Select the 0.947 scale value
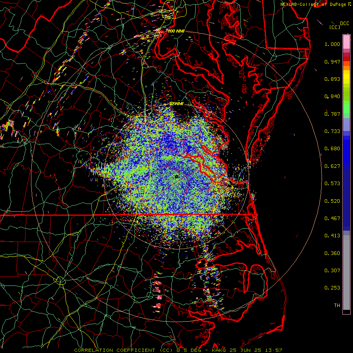 [332, 62]
